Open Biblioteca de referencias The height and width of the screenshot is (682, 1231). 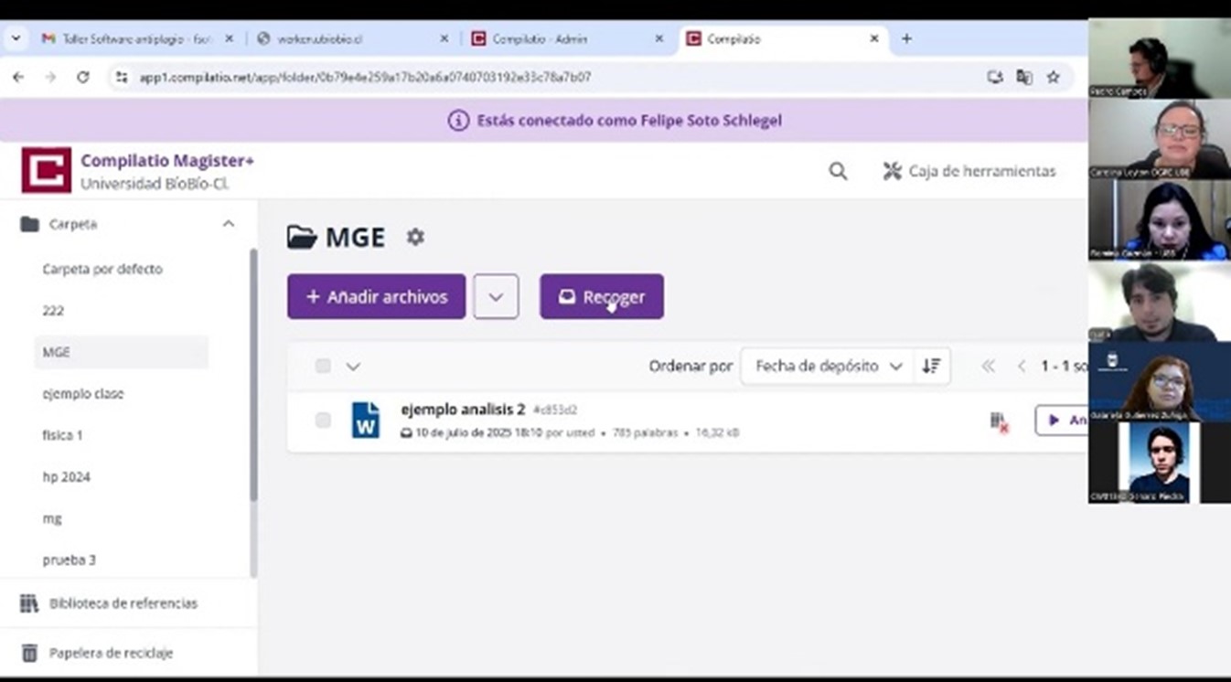click(x=123, y=603)
